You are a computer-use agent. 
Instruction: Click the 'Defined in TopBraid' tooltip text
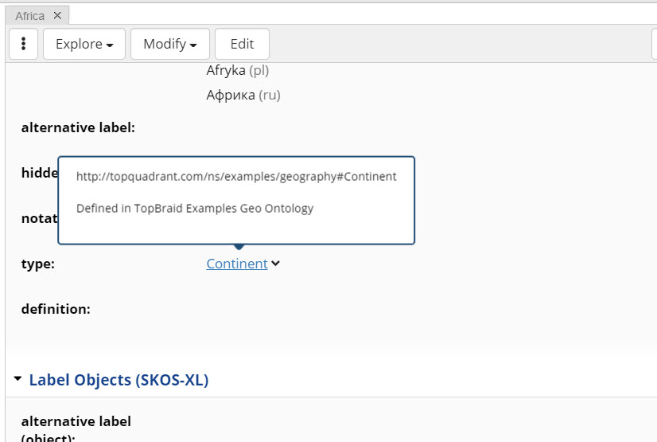point(195,209)
